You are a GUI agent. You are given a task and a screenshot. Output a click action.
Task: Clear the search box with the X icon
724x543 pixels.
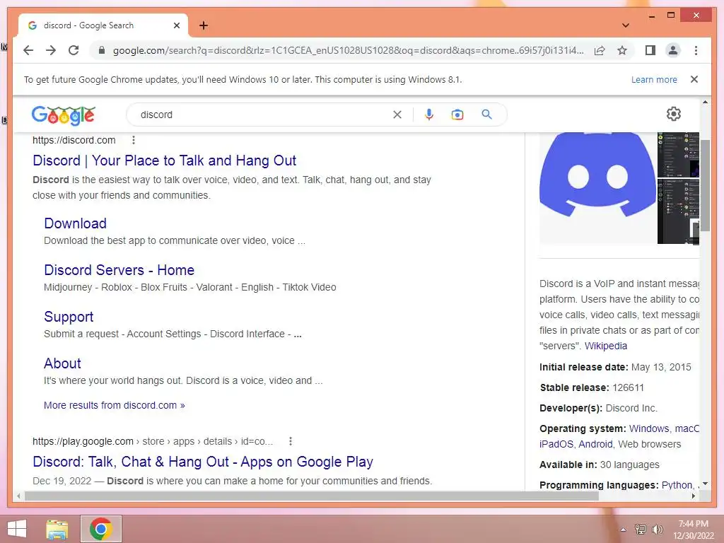[x=397, y=115]
